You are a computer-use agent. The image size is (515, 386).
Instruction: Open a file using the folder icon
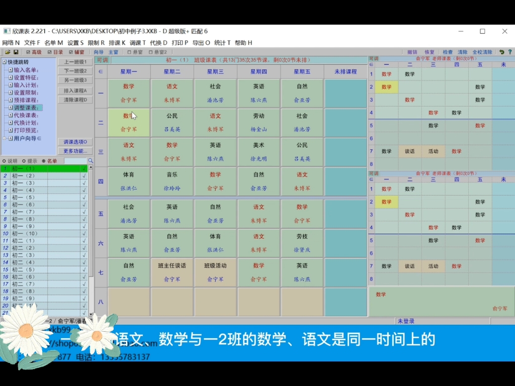coord(8,52)
